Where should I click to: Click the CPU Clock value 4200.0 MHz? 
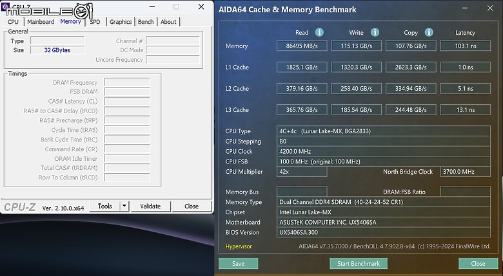(x=384, y=151)
